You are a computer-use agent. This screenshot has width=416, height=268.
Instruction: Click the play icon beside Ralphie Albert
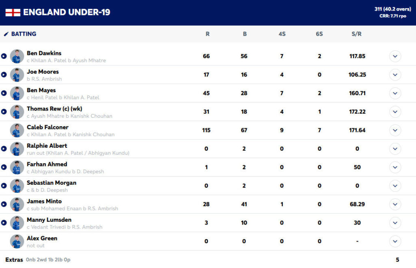click(4, 149)
